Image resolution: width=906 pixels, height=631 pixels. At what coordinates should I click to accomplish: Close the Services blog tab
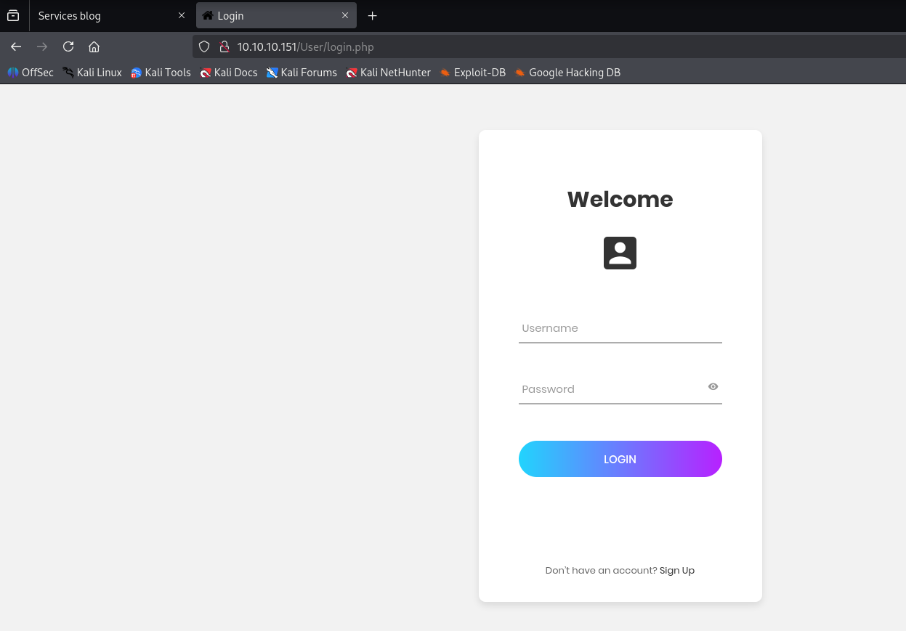(182, 15)
